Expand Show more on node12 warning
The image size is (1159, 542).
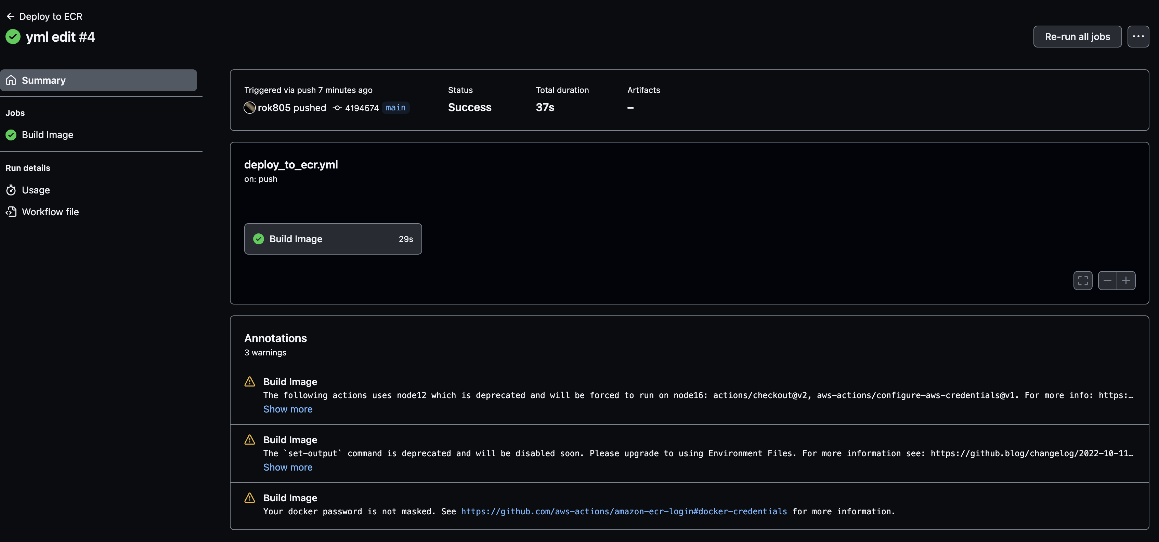point(287,409)
